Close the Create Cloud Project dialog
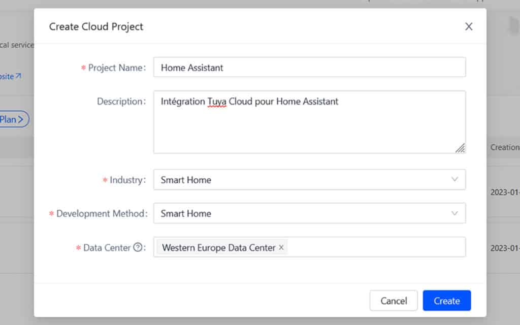 click(x=468, y=26)
